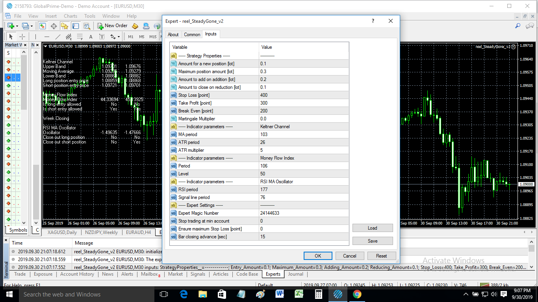The width and height of the screenshot is (538, 302).
Task: Close the Terminal panel
Action: 6,239
